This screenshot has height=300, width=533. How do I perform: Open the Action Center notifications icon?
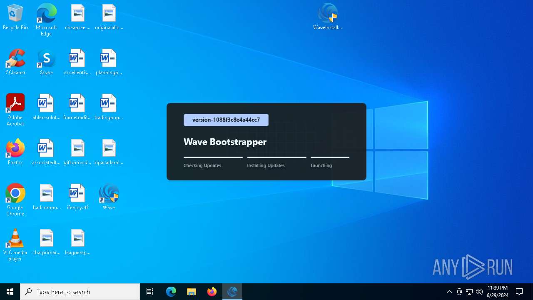(520, 292)
